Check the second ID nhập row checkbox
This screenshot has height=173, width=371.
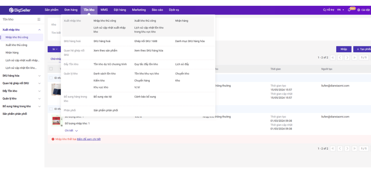point(51,109)
